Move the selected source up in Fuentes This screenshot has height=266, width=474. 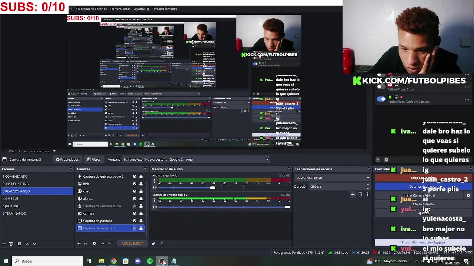pyautogui.click(x=103, y=243)
